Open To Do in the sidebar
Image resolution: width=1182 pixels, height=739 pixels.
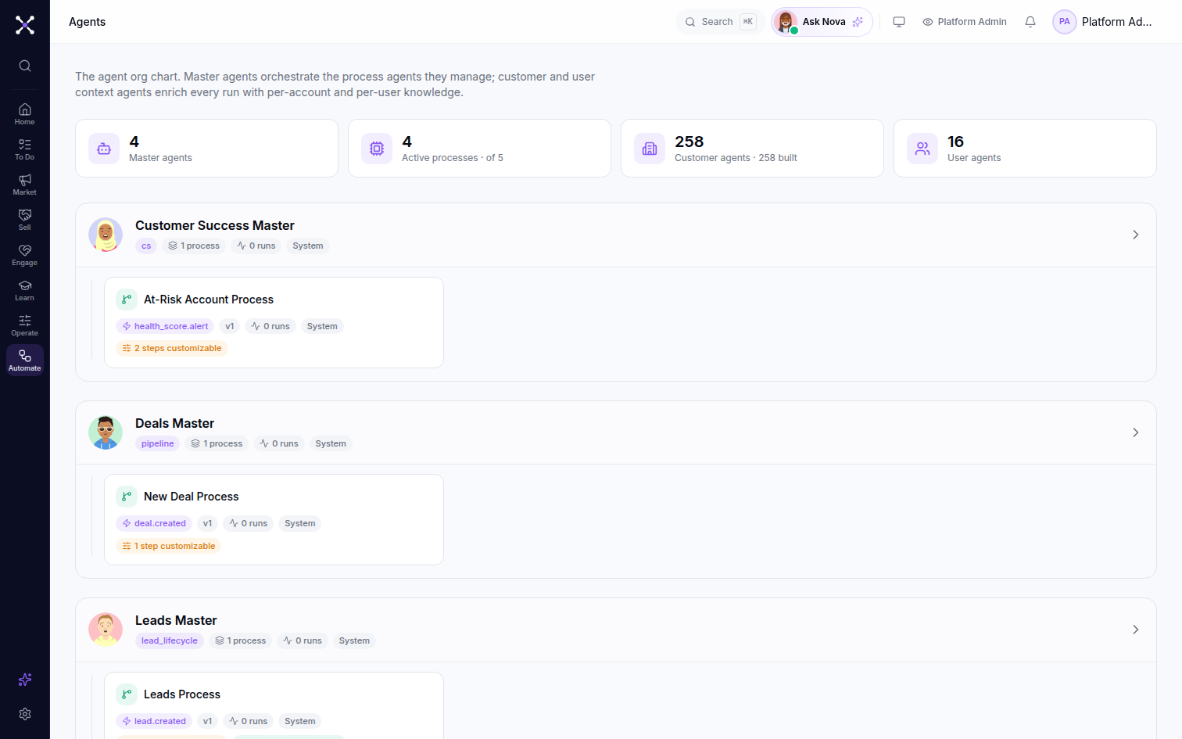pos(25,149)
